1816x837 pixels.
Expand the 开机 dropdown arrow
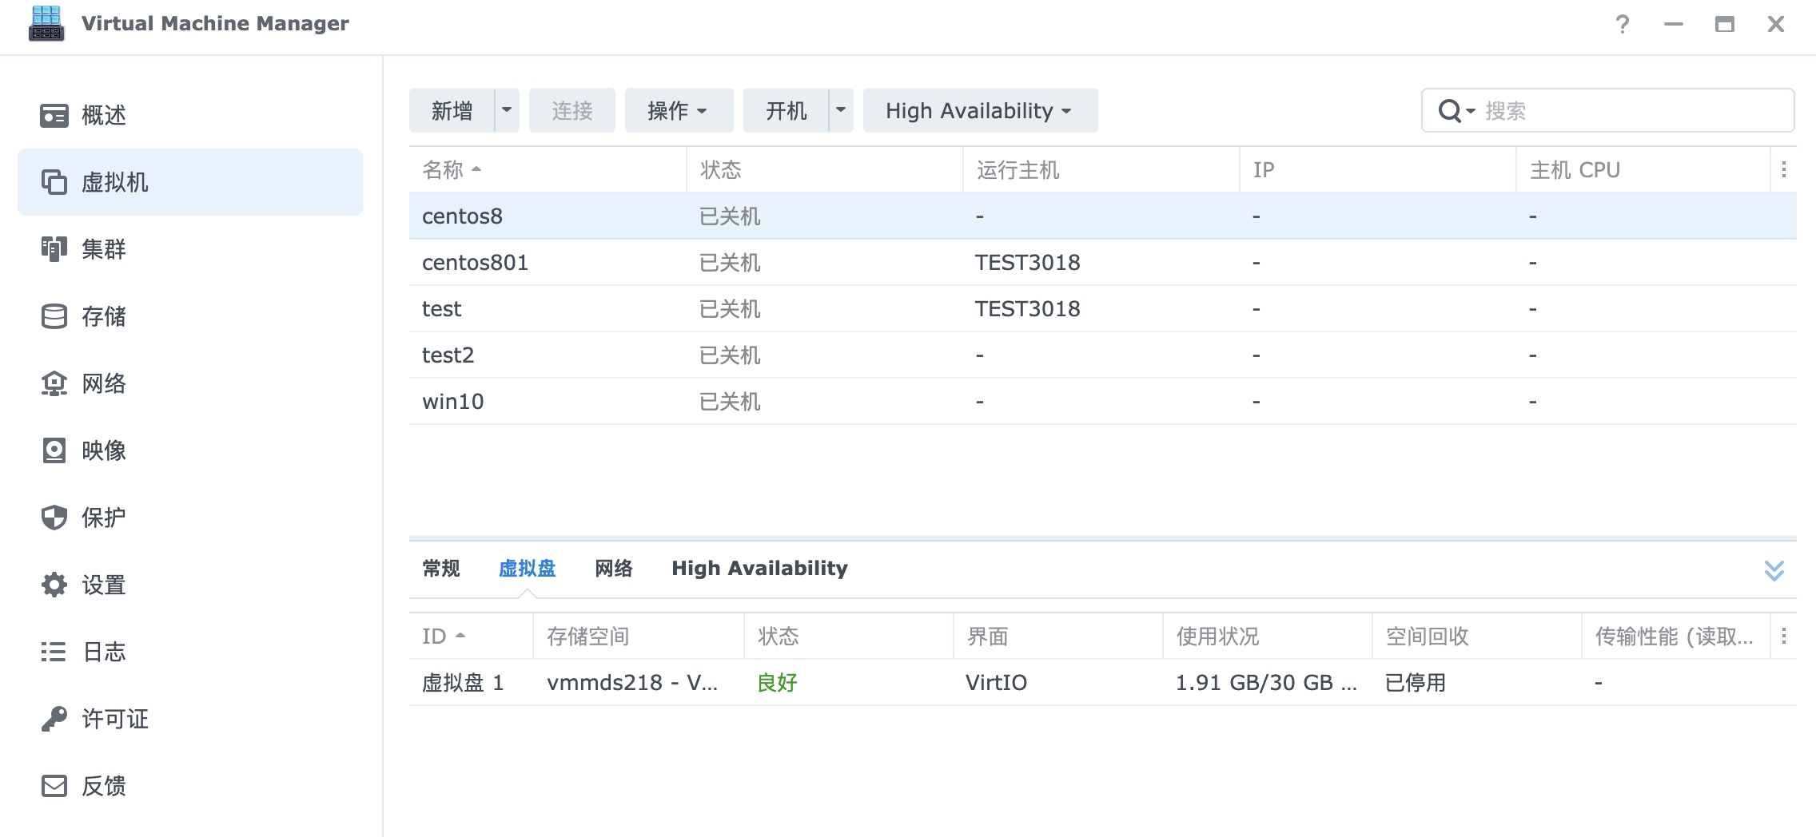(841, 110)
